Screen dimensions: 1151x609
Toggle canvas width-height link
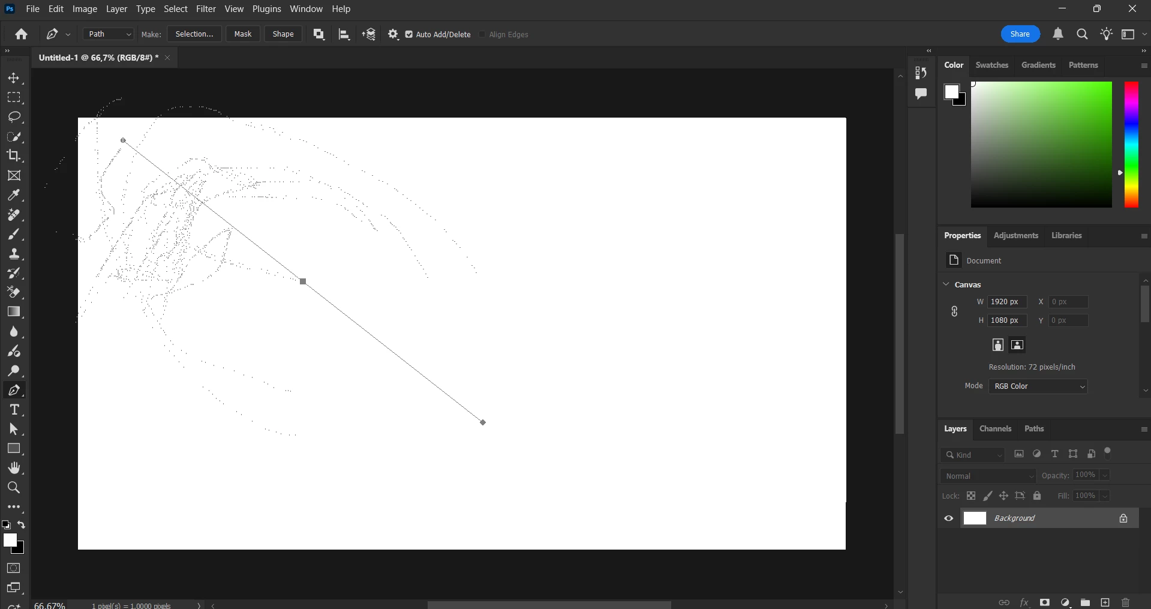pyautogui.click(x=954, y=311)
